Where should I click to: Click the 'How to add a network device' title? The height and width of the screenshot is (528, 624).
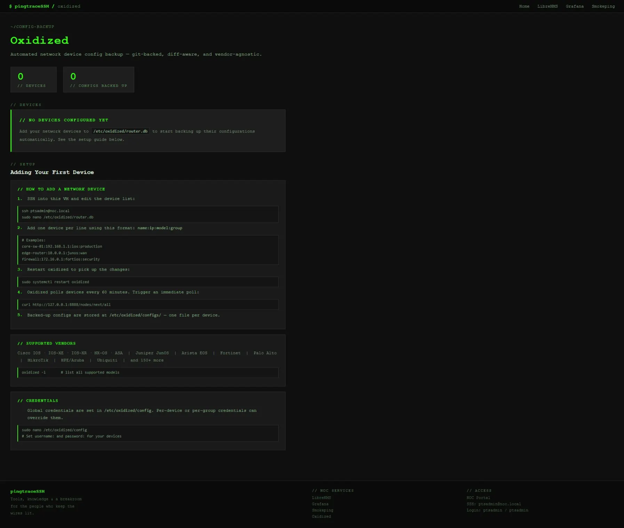pos(61,189)
